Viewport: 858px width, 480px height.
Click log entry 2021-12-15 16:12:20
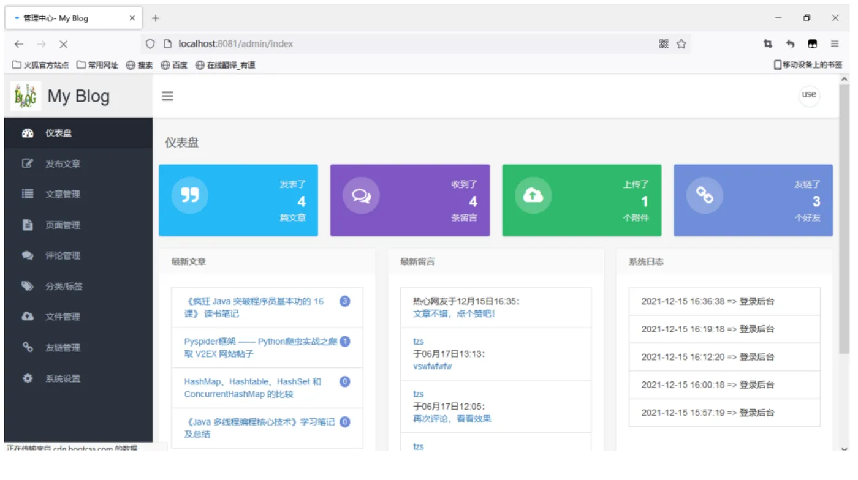click(724, 357)
